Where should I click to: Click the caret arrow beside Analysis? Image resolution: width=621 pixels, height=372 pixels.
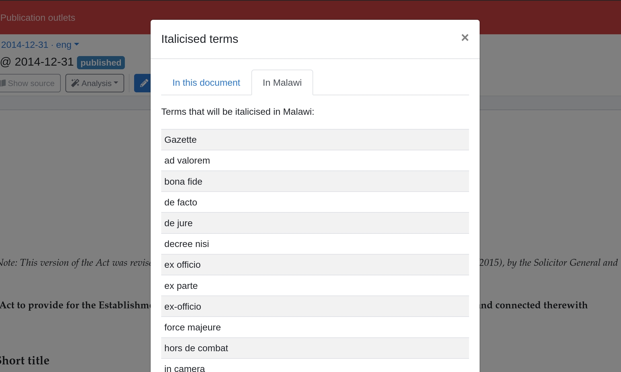pyautogui.click(x=116, y=83)
